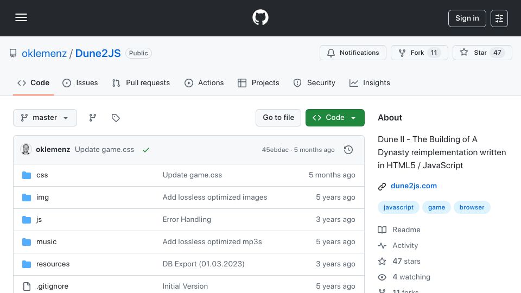Image resolution: width=521 pixels, height=293 pixels.
Task: Click the js folder icon
Action: click(27, 220)
